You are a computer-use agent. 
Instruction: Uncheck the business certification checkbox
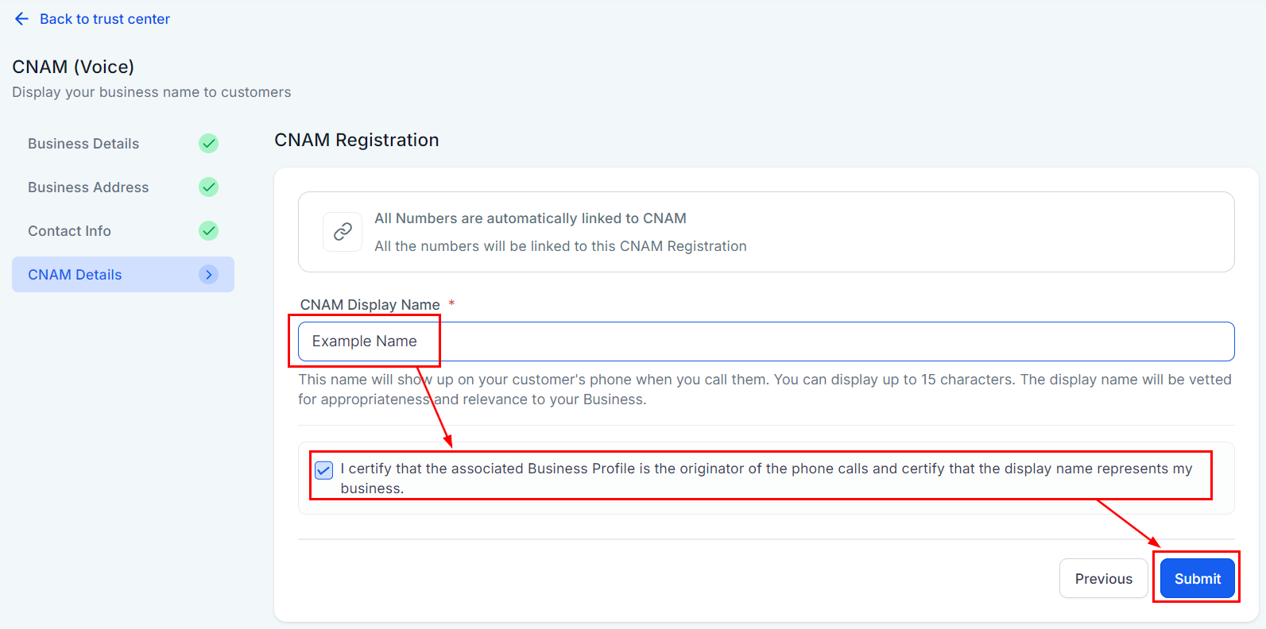coord(324,470)
